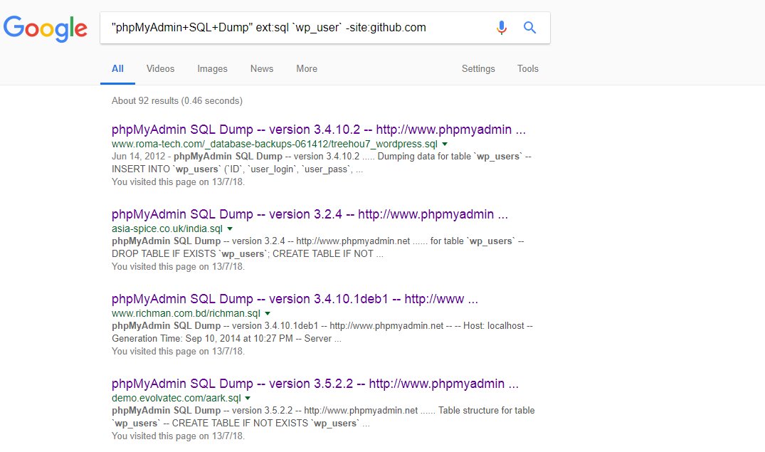This screenshot has width=765, height=452.
Task: Click the Google logo
Action: tap(46, 28)
